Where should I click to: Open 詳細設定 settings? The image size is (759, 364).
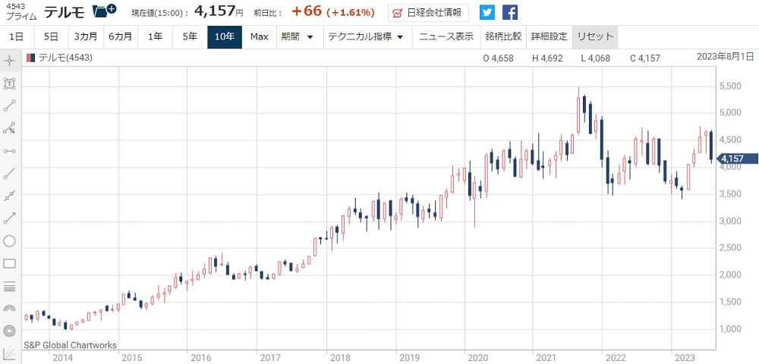click(549, 37)
